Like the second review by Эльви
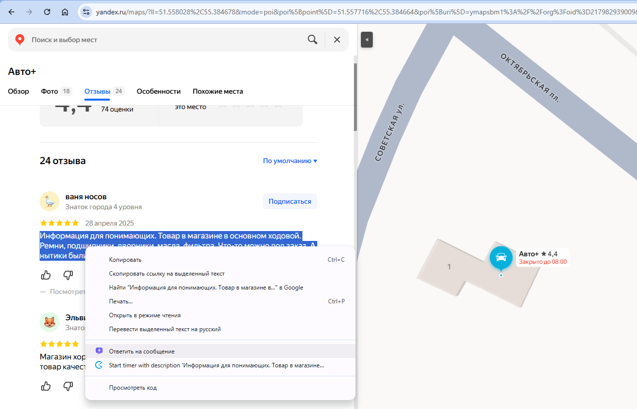 click(46, 386)
